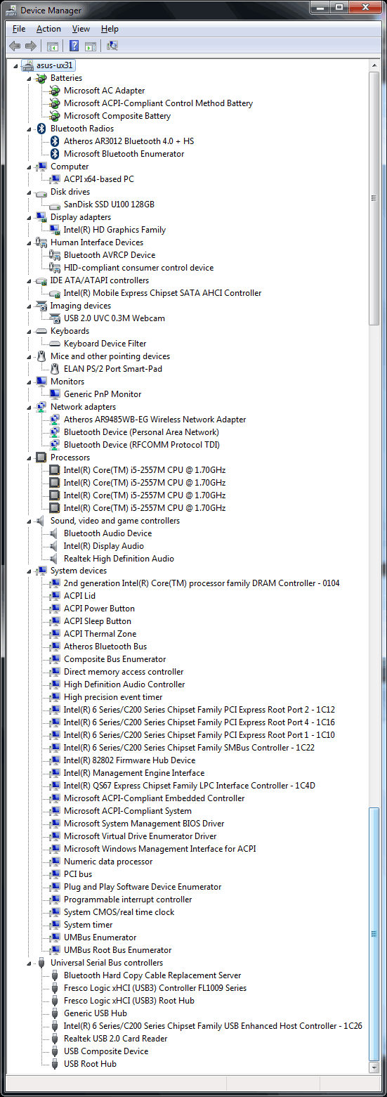The image size is (387, 1097).
Task: Toggle the Show/Hide Action Pane toolbar icon
Action: tap(91, 46)
